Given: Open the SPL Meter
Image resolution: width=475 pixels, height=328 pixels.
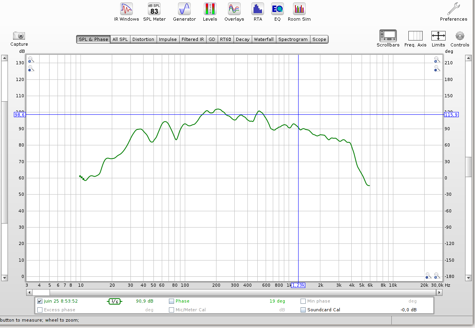Looking at the screenshot, I should [154, 12].
